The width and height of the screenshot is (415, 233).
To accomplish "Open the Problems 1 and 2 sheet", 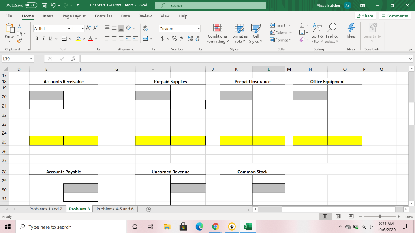I will pos(45,209).
